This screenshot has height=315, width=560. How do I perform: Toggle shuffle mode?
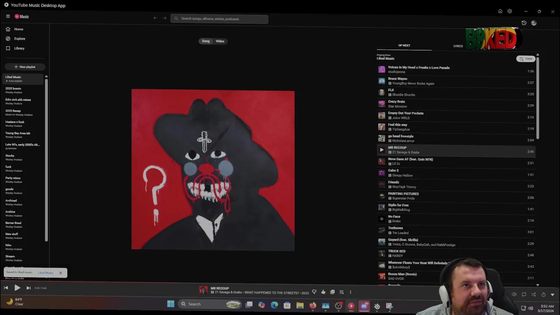tap(533, 294)
